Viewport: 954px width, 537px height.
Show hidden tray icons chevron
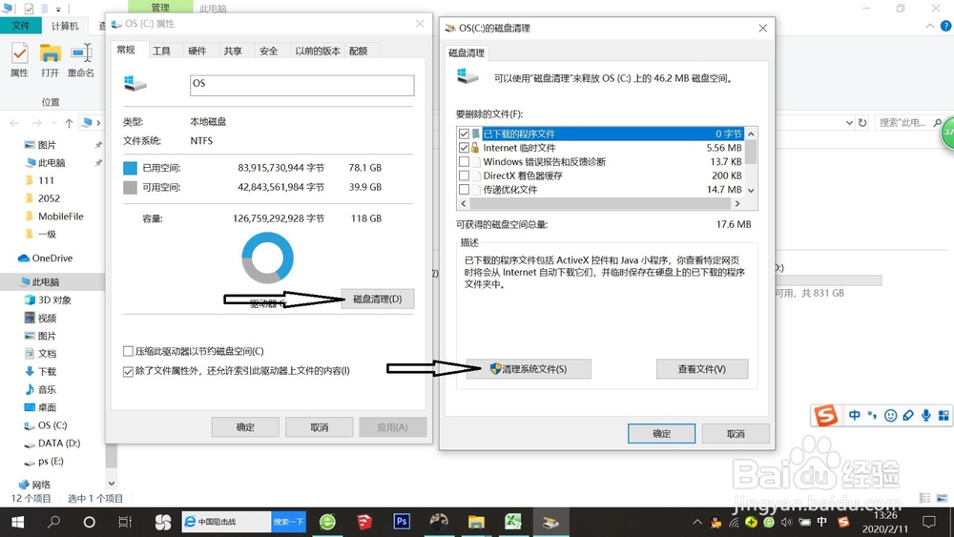(697, 522)
